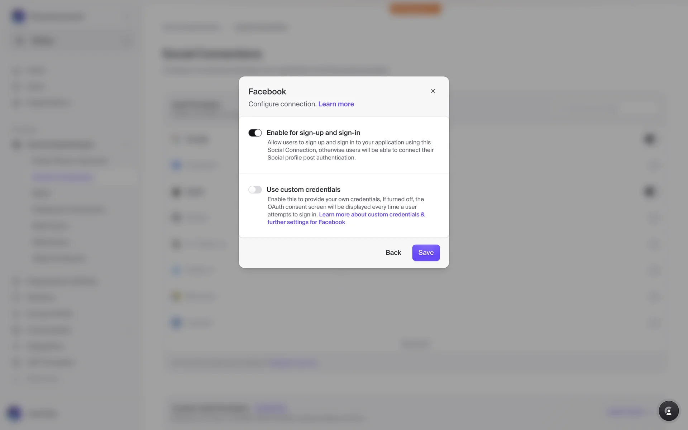Screen dimensions: 688x430
Task: Click the 'Enable for sign-up and sign-in' label
Action: pyautogui.click(x=313, y=133)
